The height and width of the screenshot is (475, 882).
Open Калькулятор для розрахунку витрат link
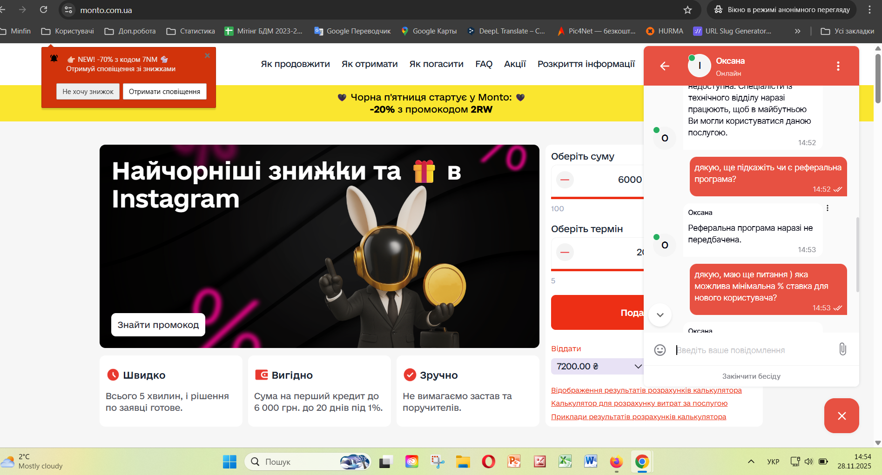pos(639,403)
